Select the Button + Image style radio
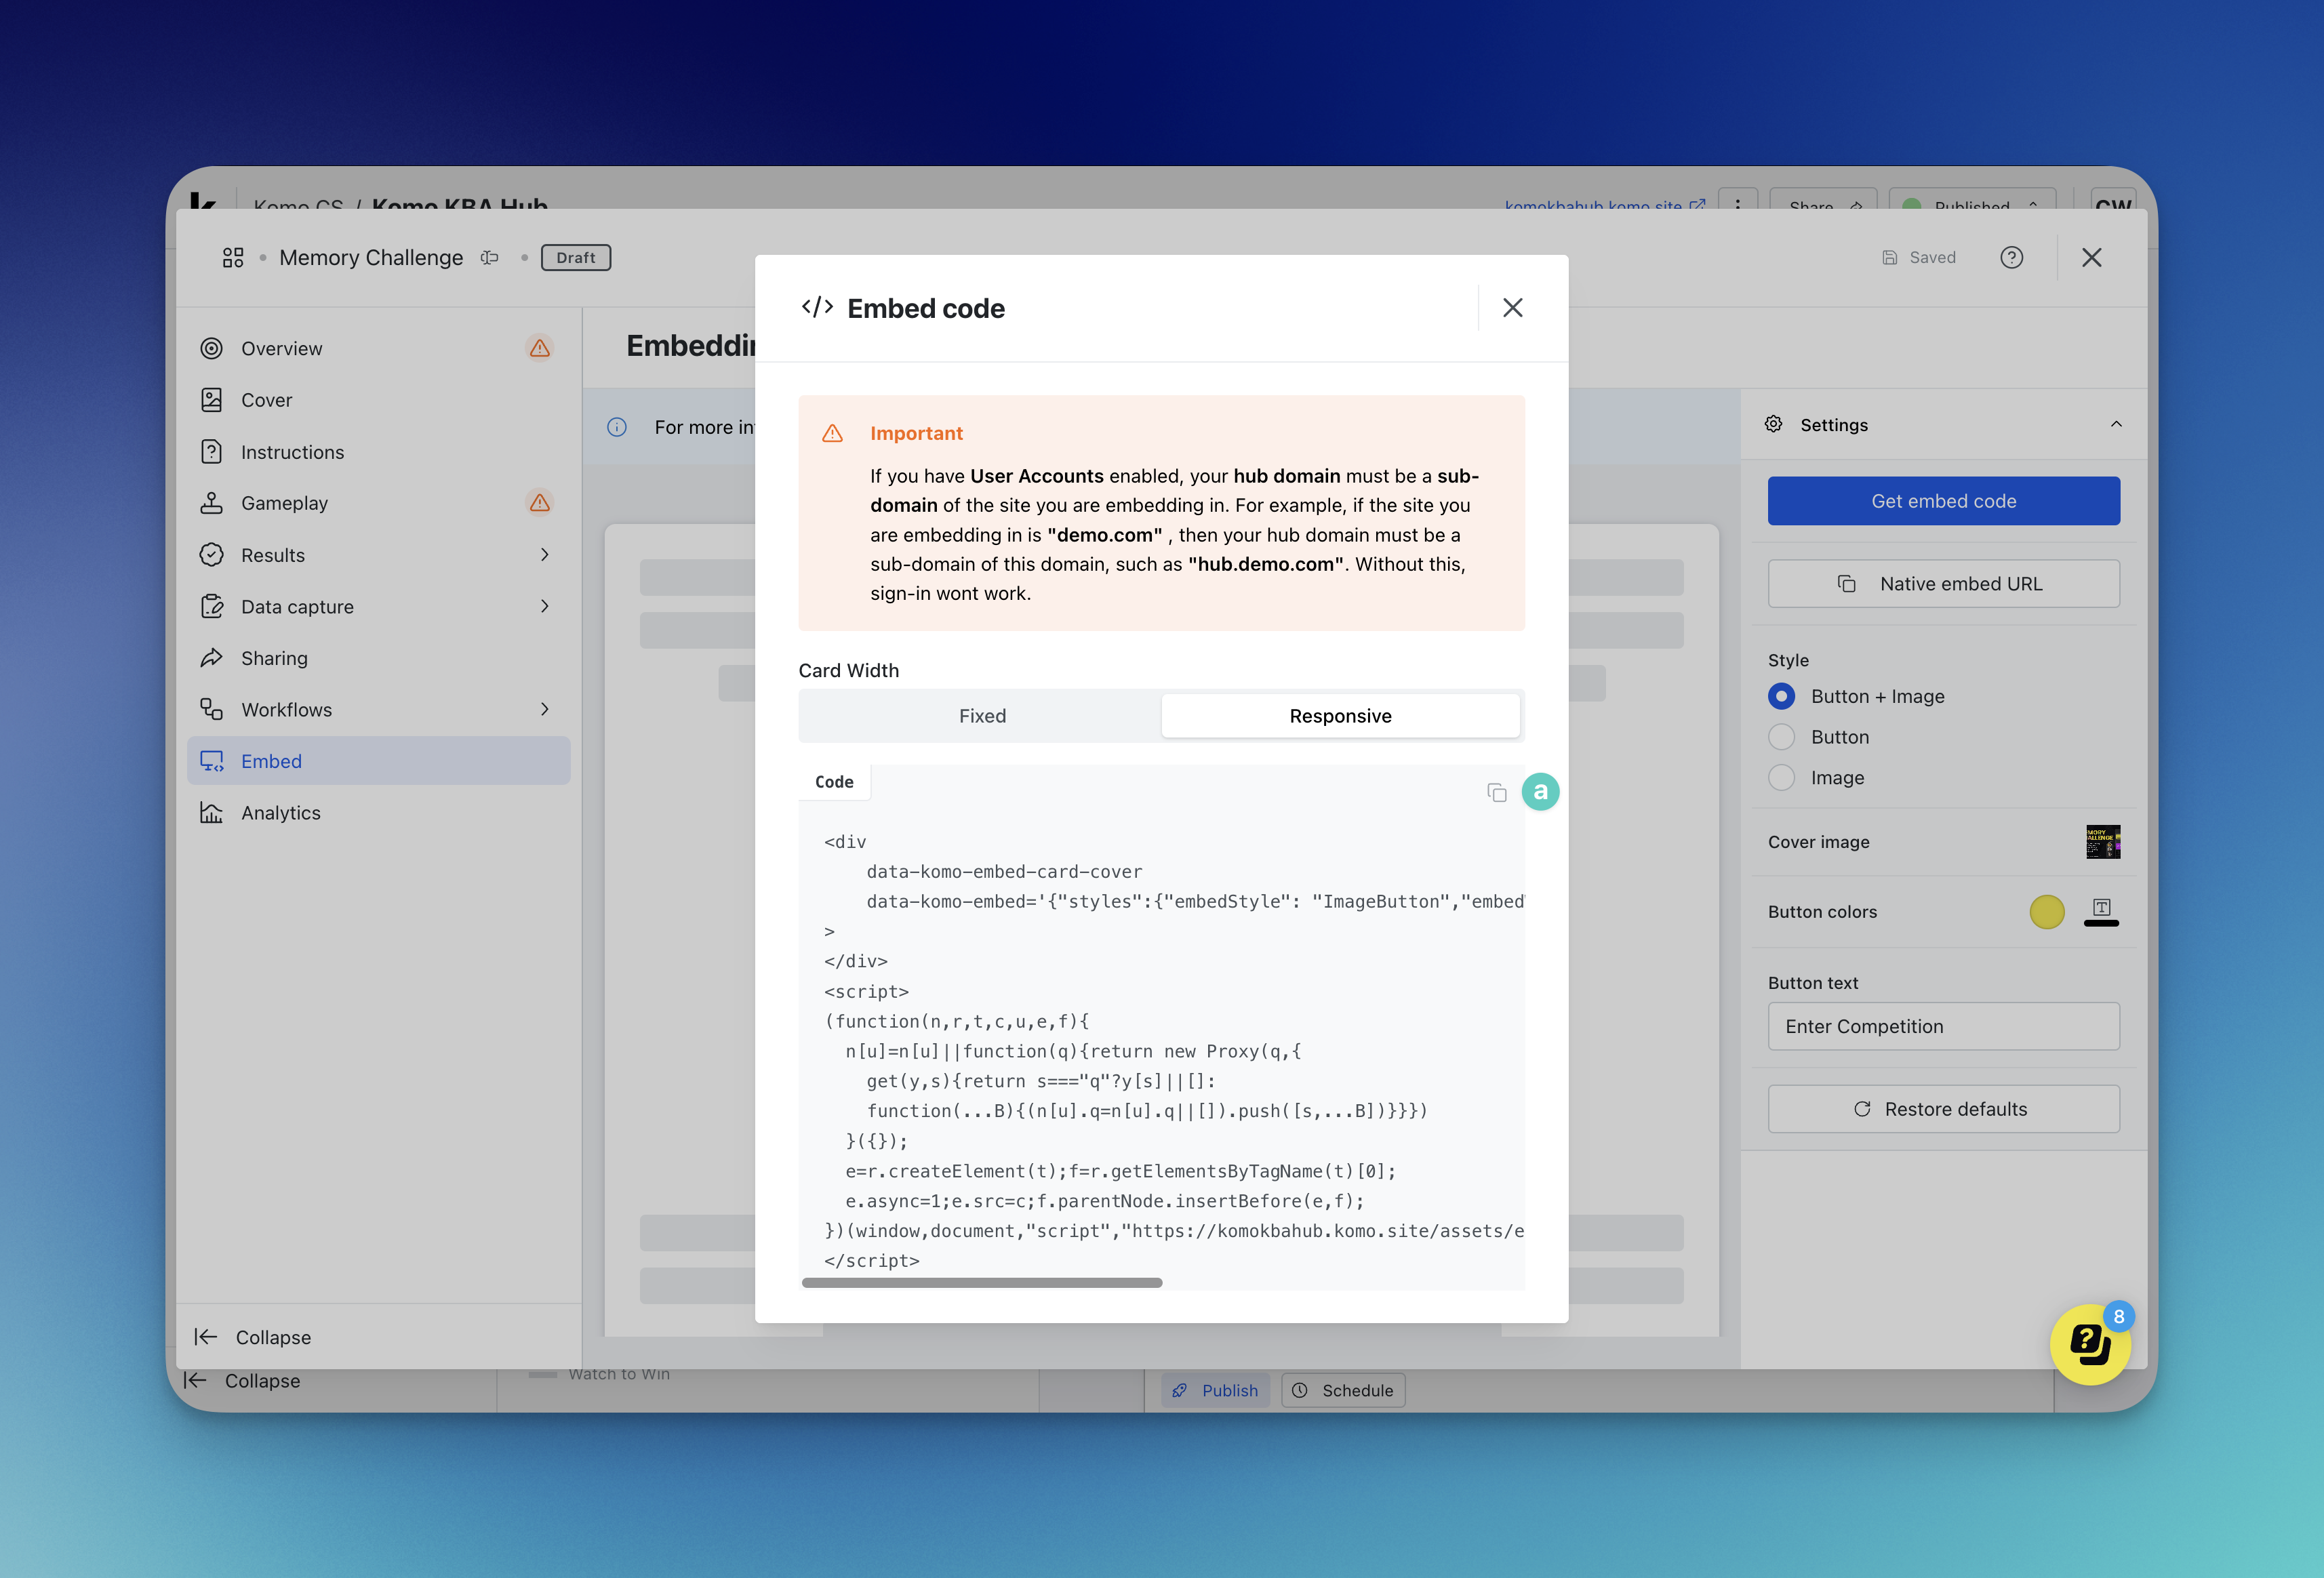Viewport: 2324px width, 1578px height. [x=1781, y=696]
